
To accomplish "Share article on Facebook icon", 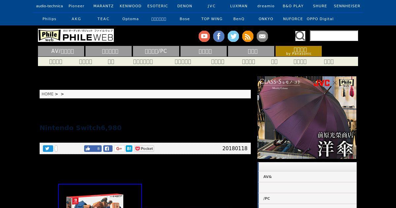I will [108, 149].
